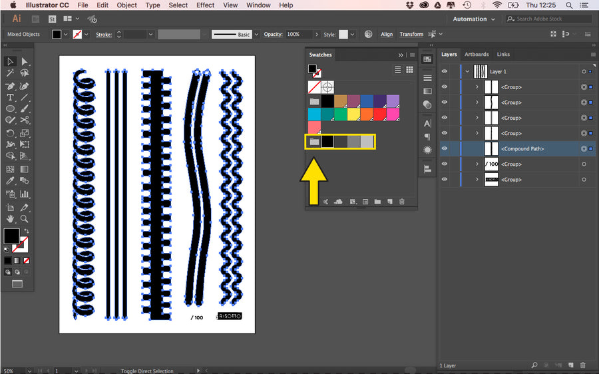Select the Type tool
Screen dimensions: 599x374
tap(11, 97)
